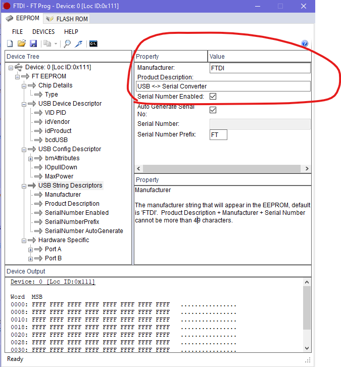Select the bmAttributes tree item
This screenshot has width=341, height=367.
(62, 158)
